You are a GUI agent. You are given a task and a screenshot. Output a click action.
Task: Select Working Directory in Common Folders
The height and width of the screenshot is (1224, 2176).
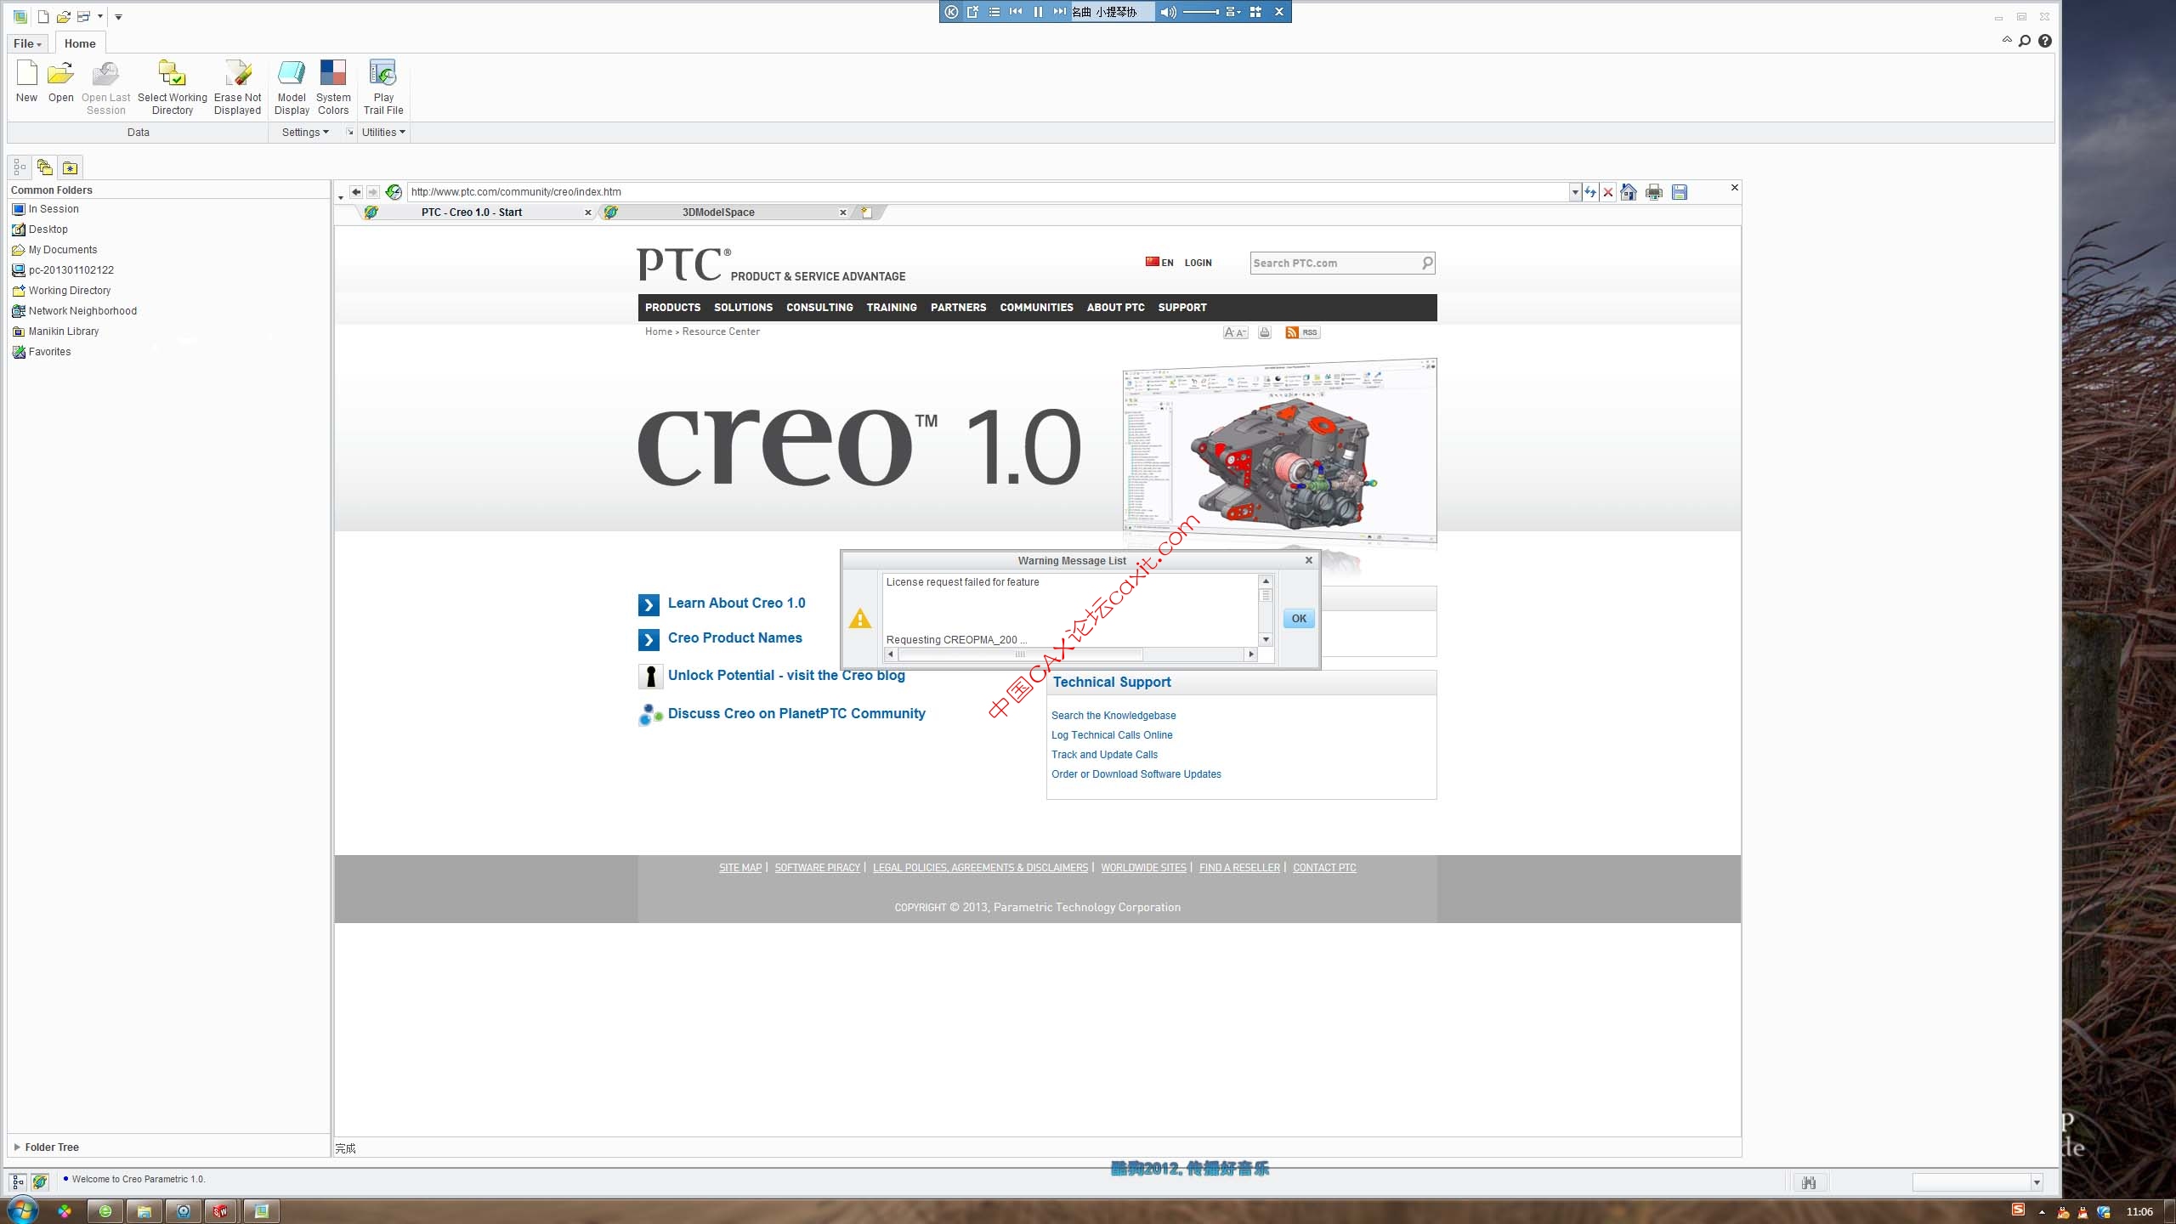tap(61, 291)
